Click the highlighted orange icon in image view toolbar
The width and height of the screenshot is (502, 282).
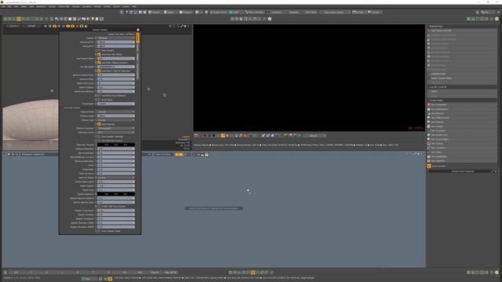223,136
